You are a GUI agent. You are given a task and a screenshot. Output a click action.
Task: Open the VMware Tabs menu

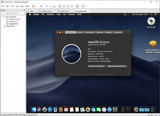click(22, 6)
